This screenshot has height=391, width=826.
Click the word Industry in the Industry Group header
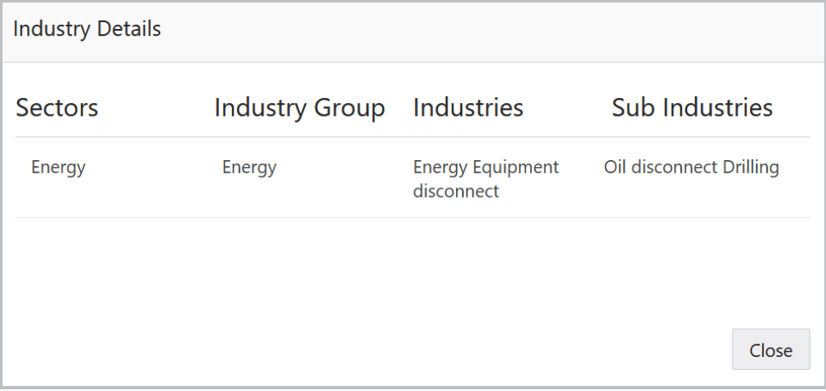(259, 108)
